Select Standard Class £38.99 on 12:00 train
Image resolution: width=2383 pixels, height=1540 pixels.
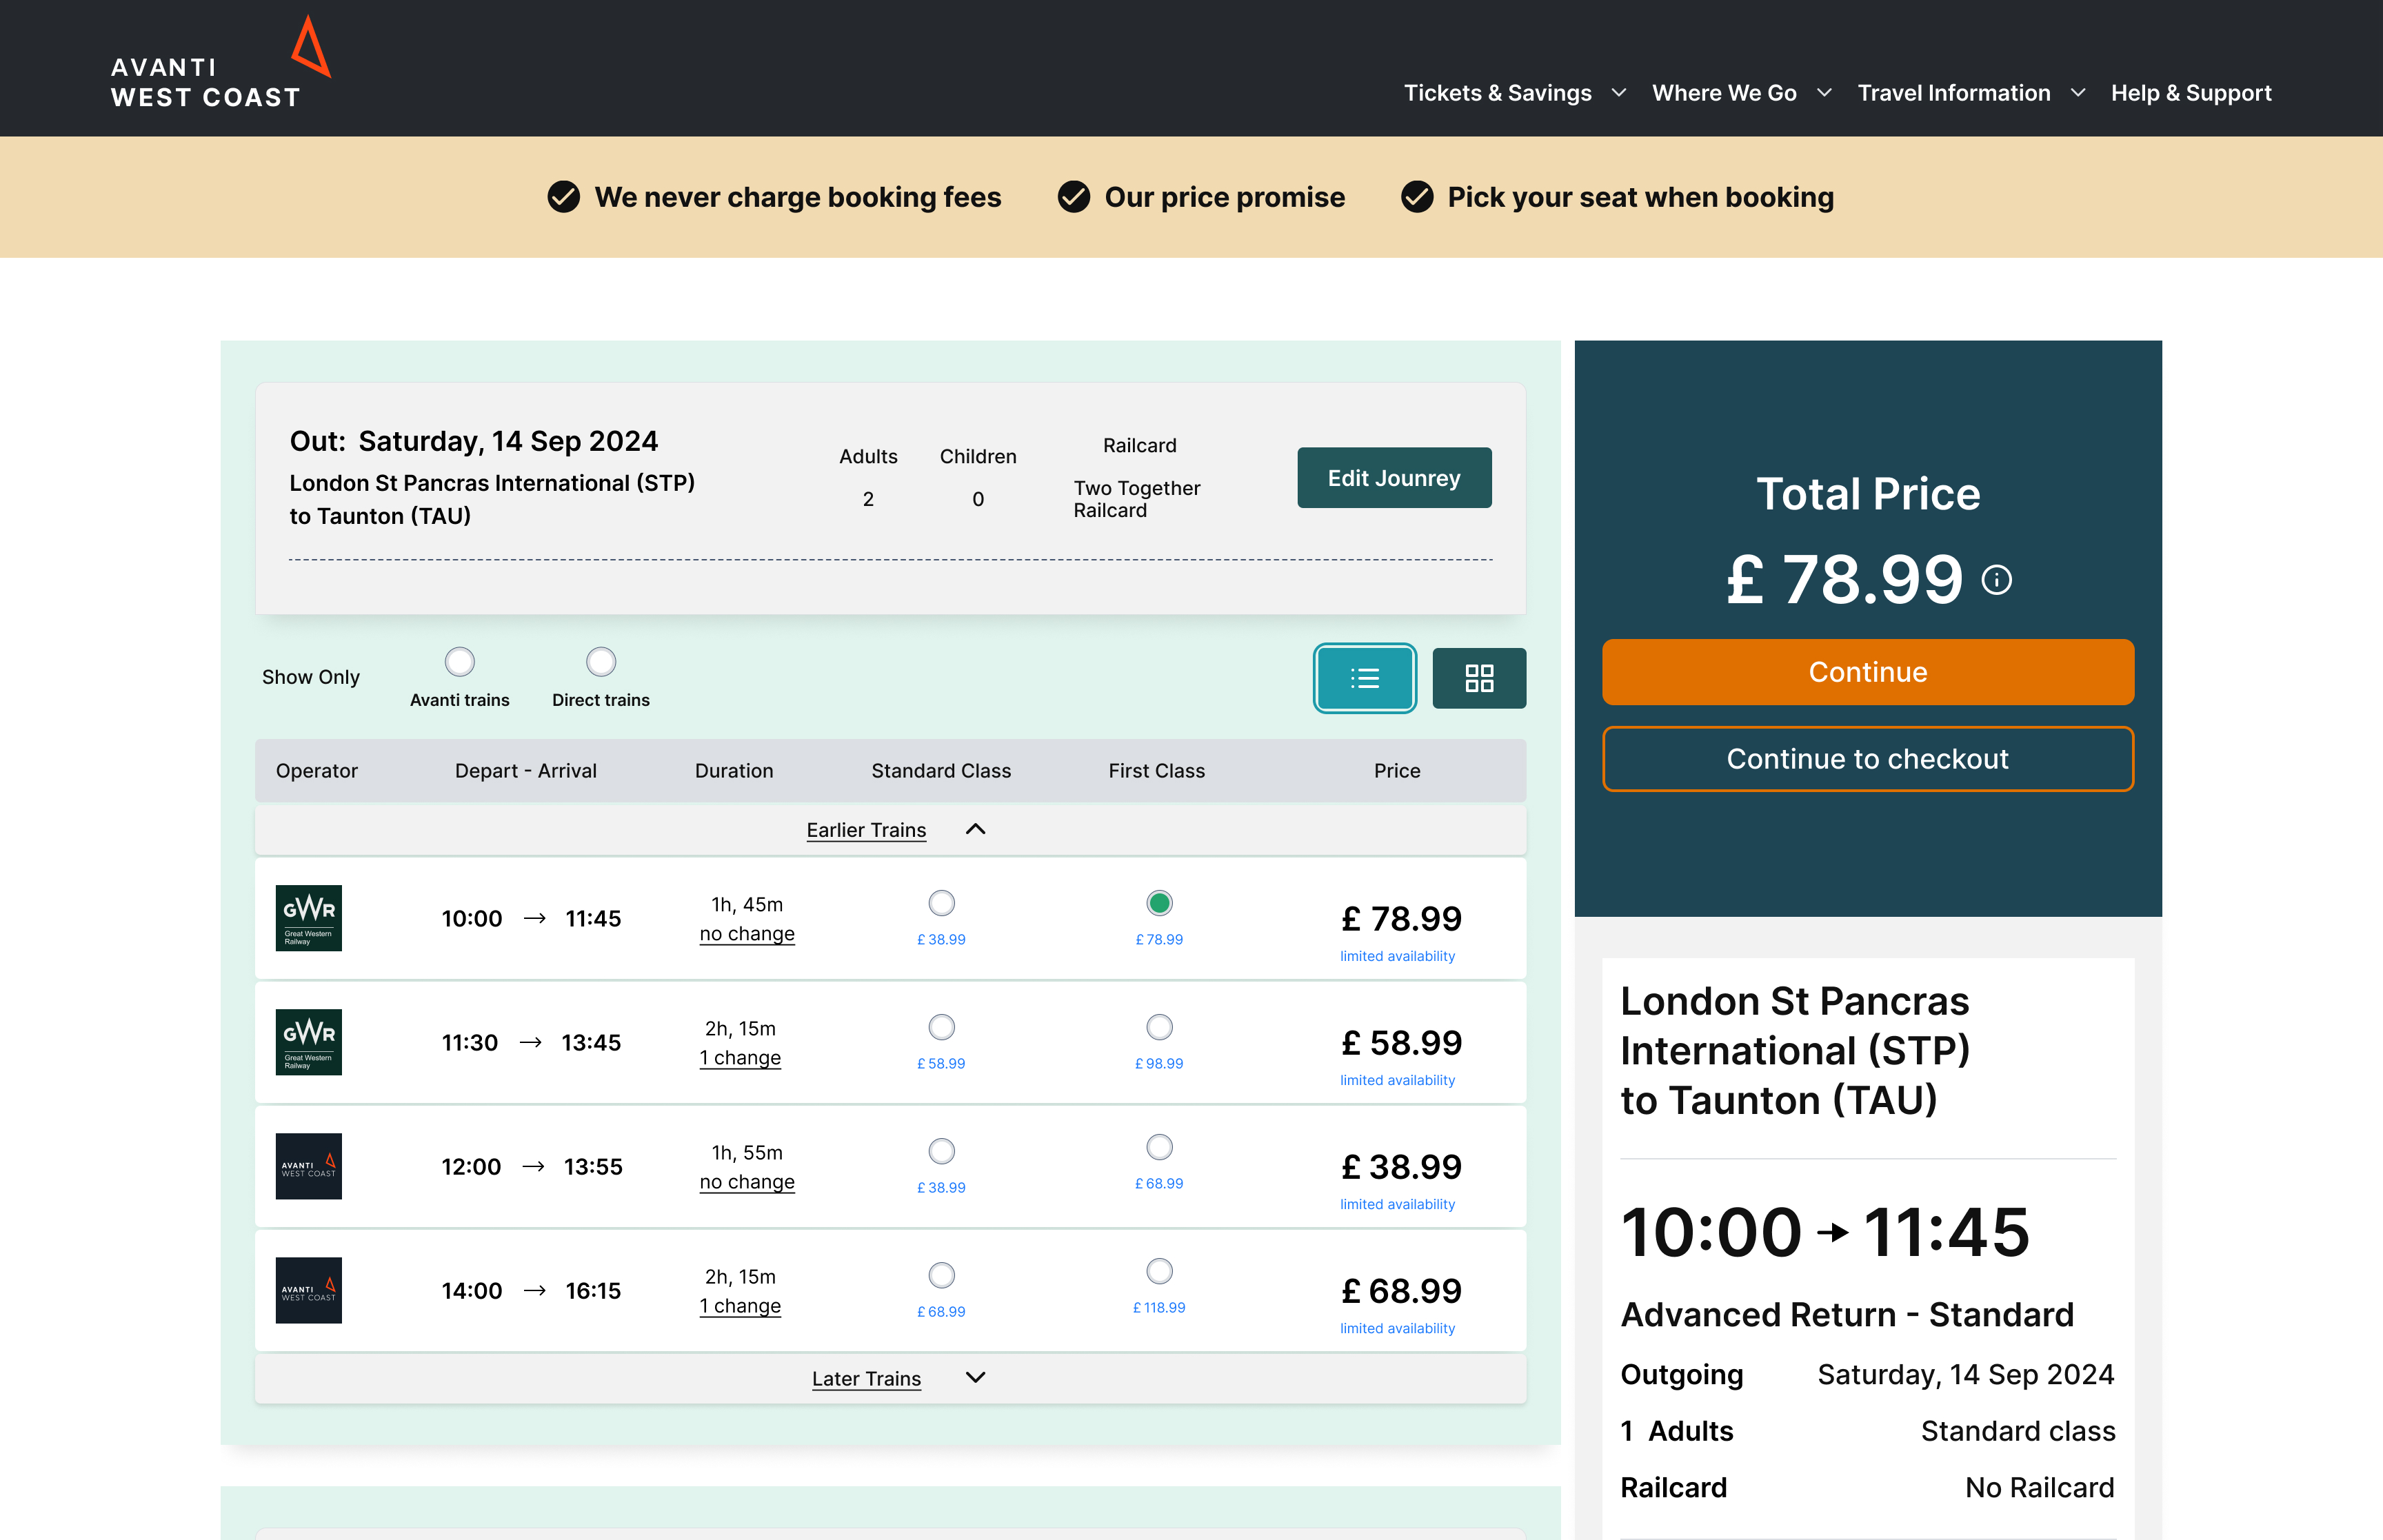941,1151
